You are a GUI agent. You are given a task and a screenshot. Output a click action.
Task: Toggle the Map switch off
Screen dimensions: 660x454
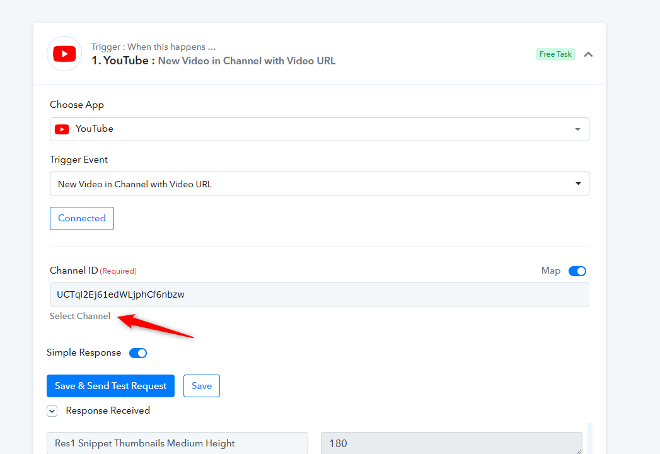pos(577,271)
